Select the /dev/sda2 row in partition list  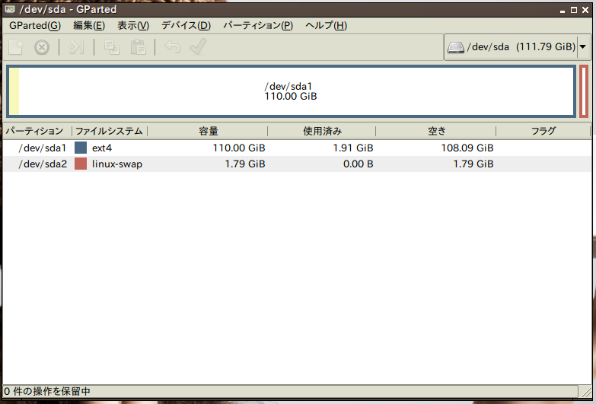pos(297,164)
